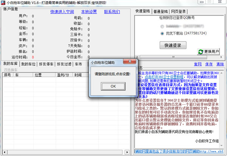Click the log panel scroll-up arrow
Viewport: 227px width, 156px height.
(221, 73)
